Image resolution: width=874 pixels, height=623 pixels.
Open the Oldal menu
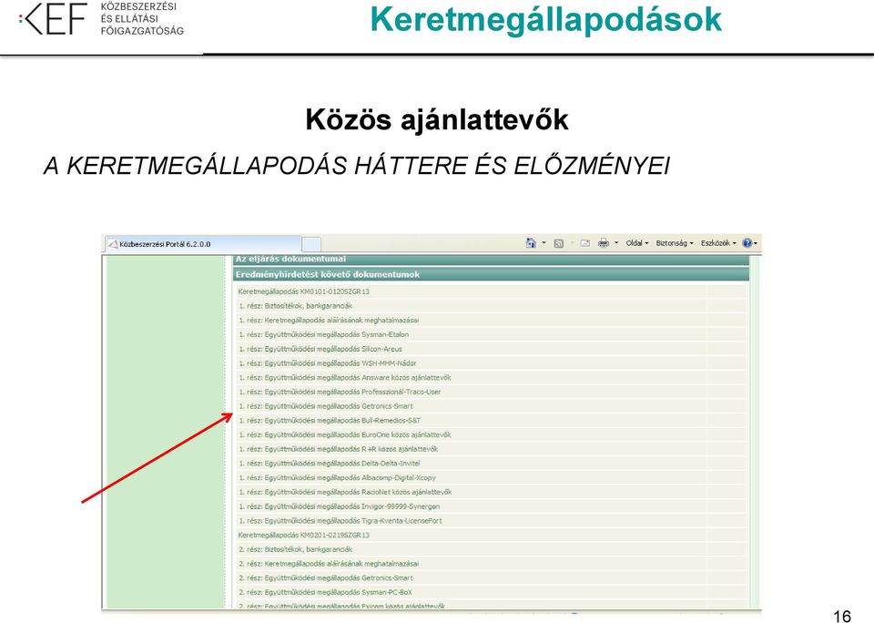pyautogui.click(x=637, y=243)
